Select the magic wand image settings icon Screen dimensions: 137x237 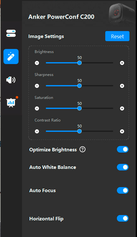(11, 57)
